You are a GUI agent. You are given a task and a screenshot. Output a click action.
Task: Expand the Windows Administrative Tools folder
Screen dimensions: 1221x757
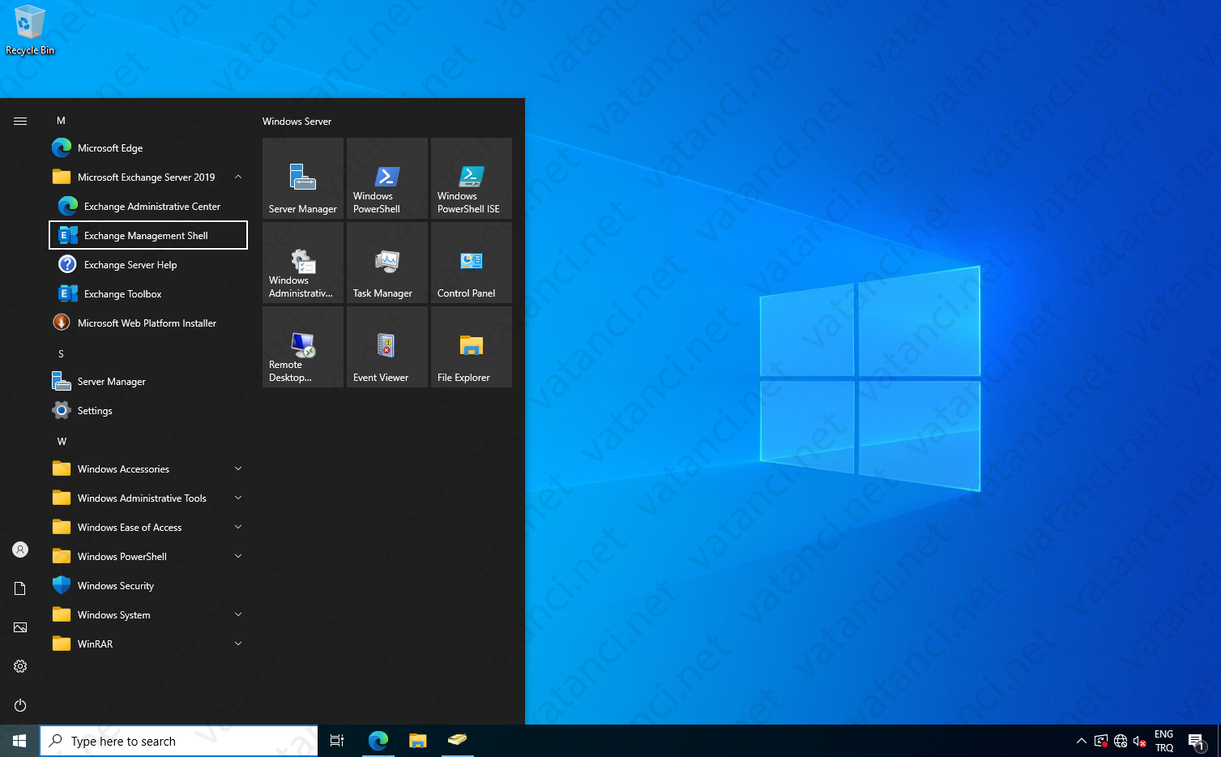point(148,498)
